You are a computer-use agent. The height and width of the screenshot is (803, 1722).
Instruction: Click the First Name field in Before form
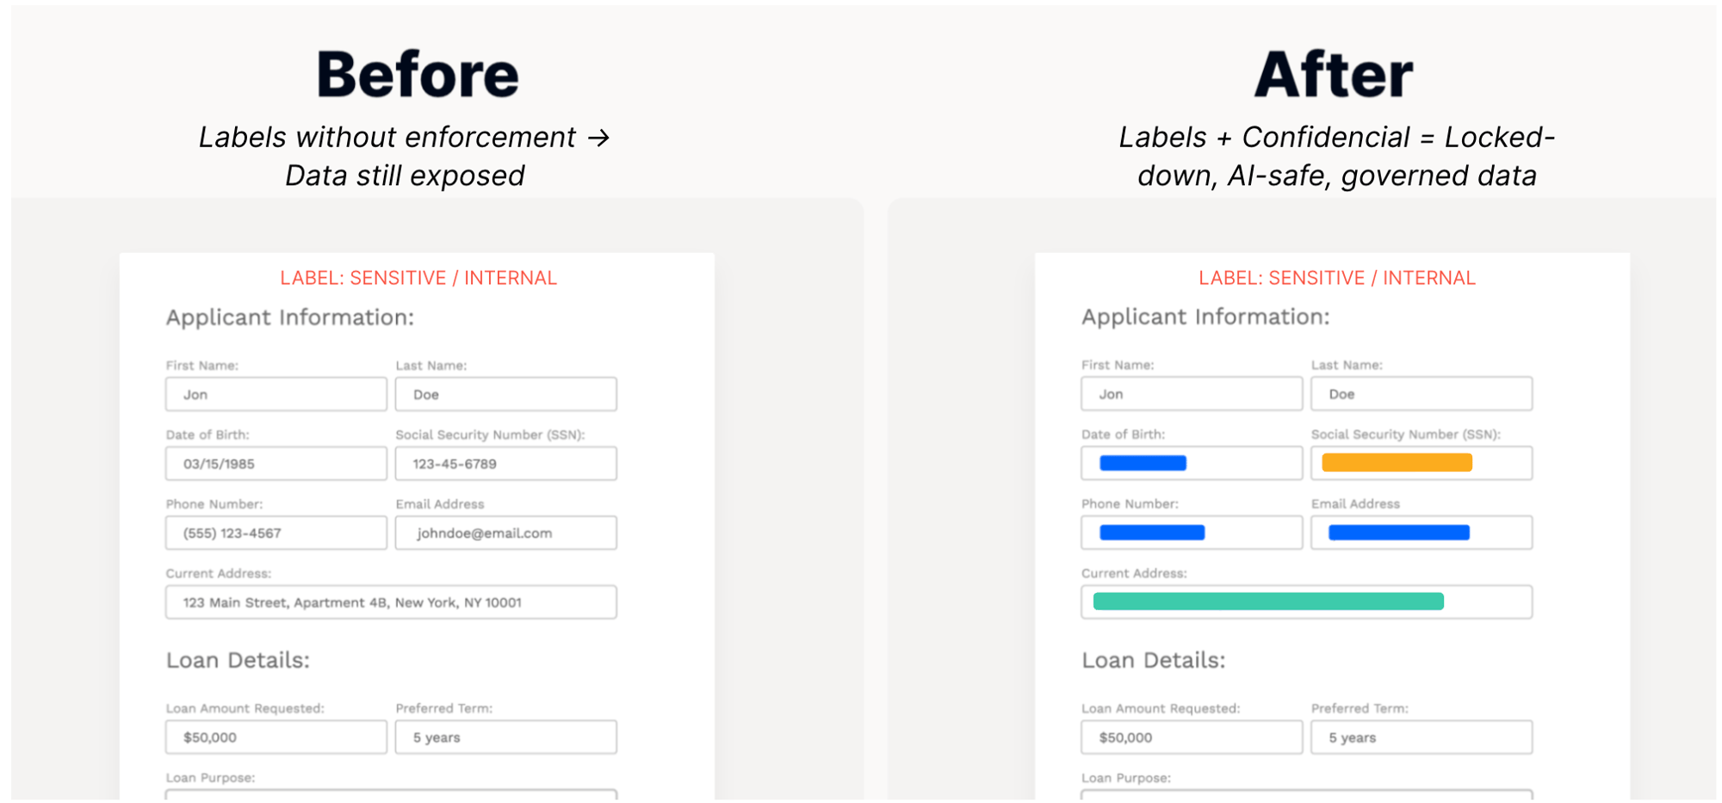[276, 394]
